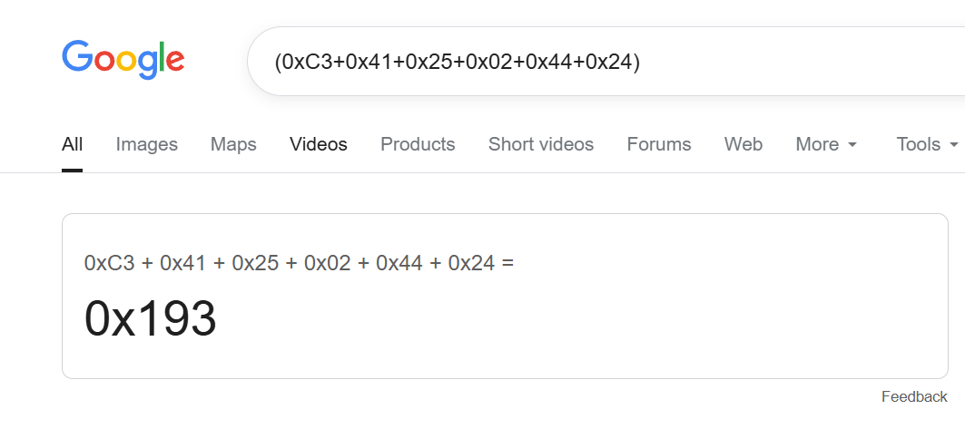Open the Short videos tab
The width and height of the screenshot is (965, 429).
[x=541, y=144]
